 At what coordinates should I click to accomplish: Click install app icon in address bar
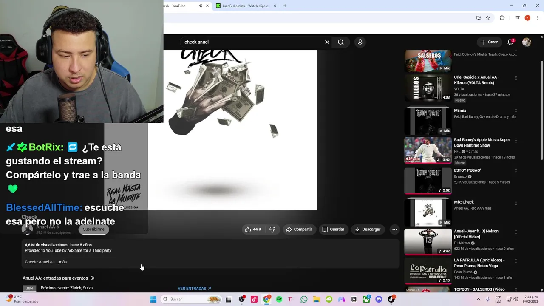click(x=479, y=18)
